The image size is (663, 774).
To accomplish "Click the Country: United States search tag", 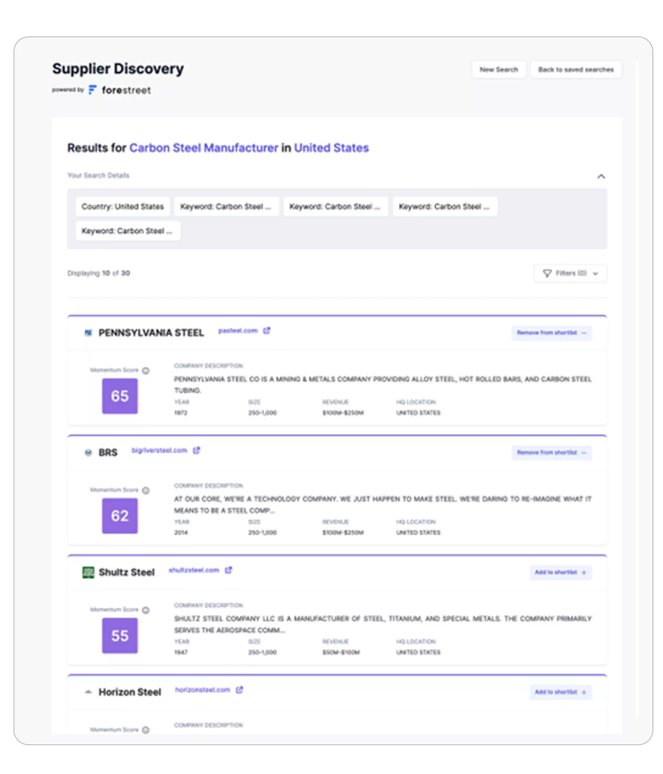I will pyautogui.click(x=123, y=206).
